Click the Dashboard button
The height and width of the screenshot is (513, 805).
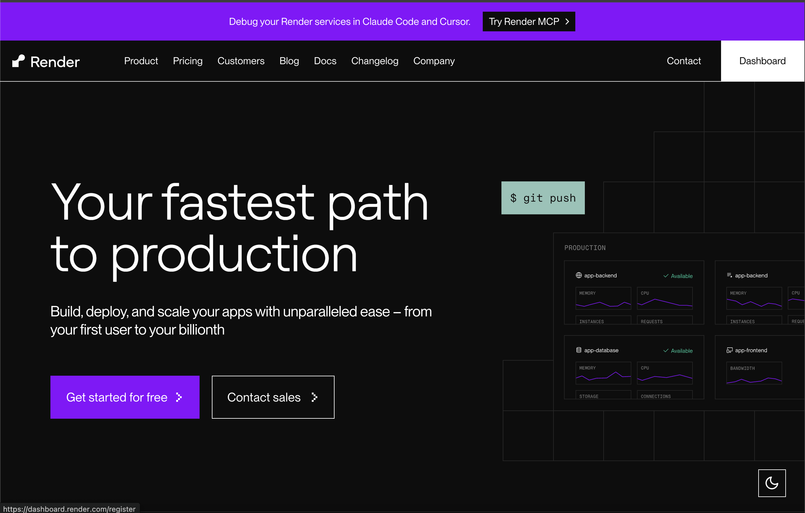tap(762, 61)
